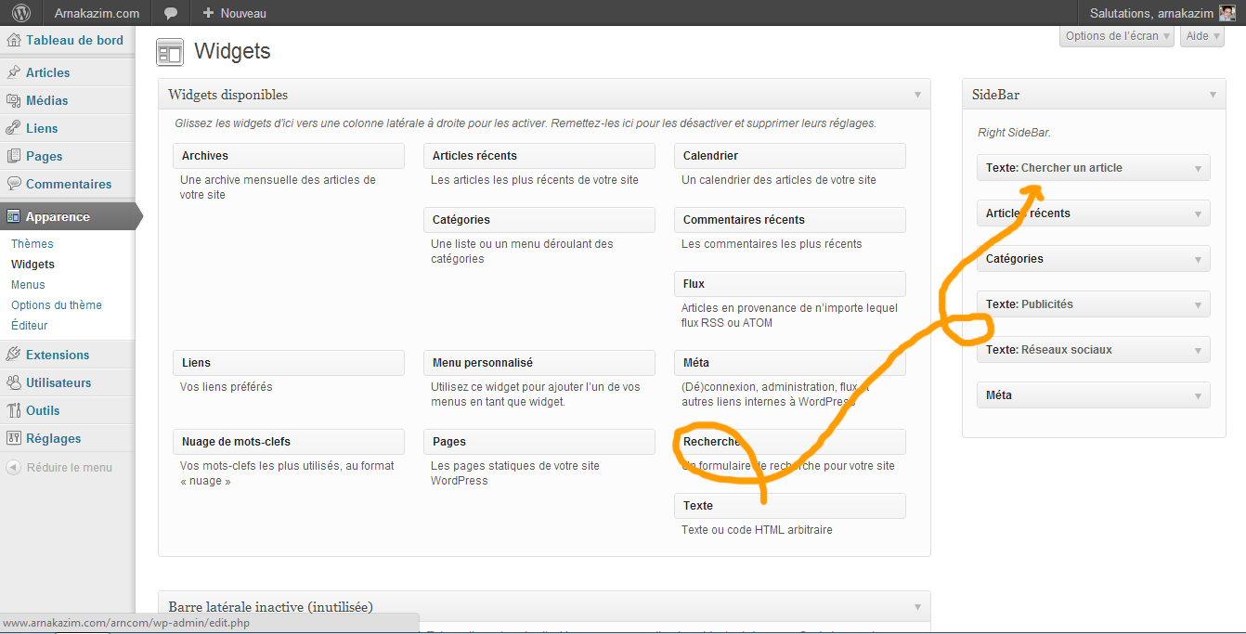Viewport: 1246px width, 634px height.
Task: Click the Réglages settings icon
Action: [x=14, y=438]
